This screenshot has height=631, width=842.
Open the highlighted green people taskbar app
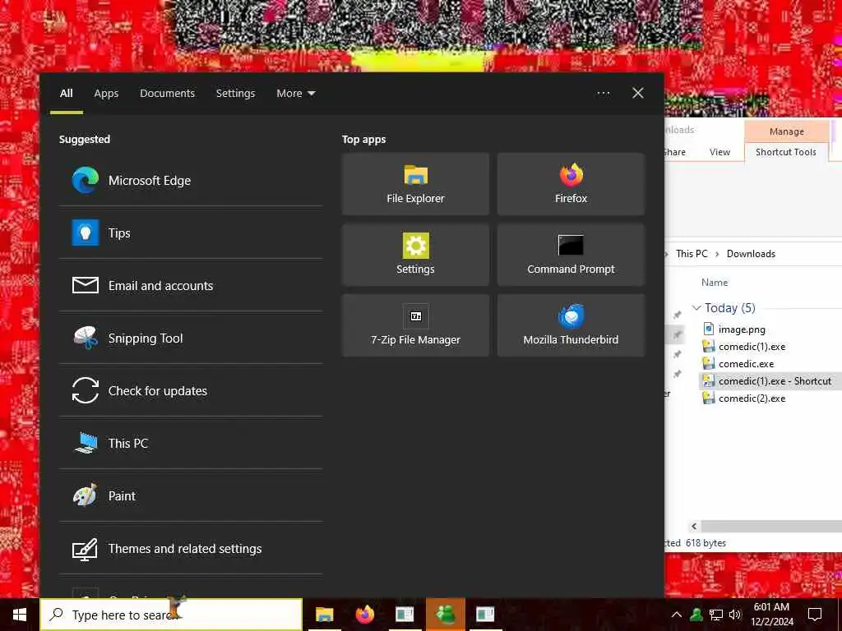click(x=446, y=615)
